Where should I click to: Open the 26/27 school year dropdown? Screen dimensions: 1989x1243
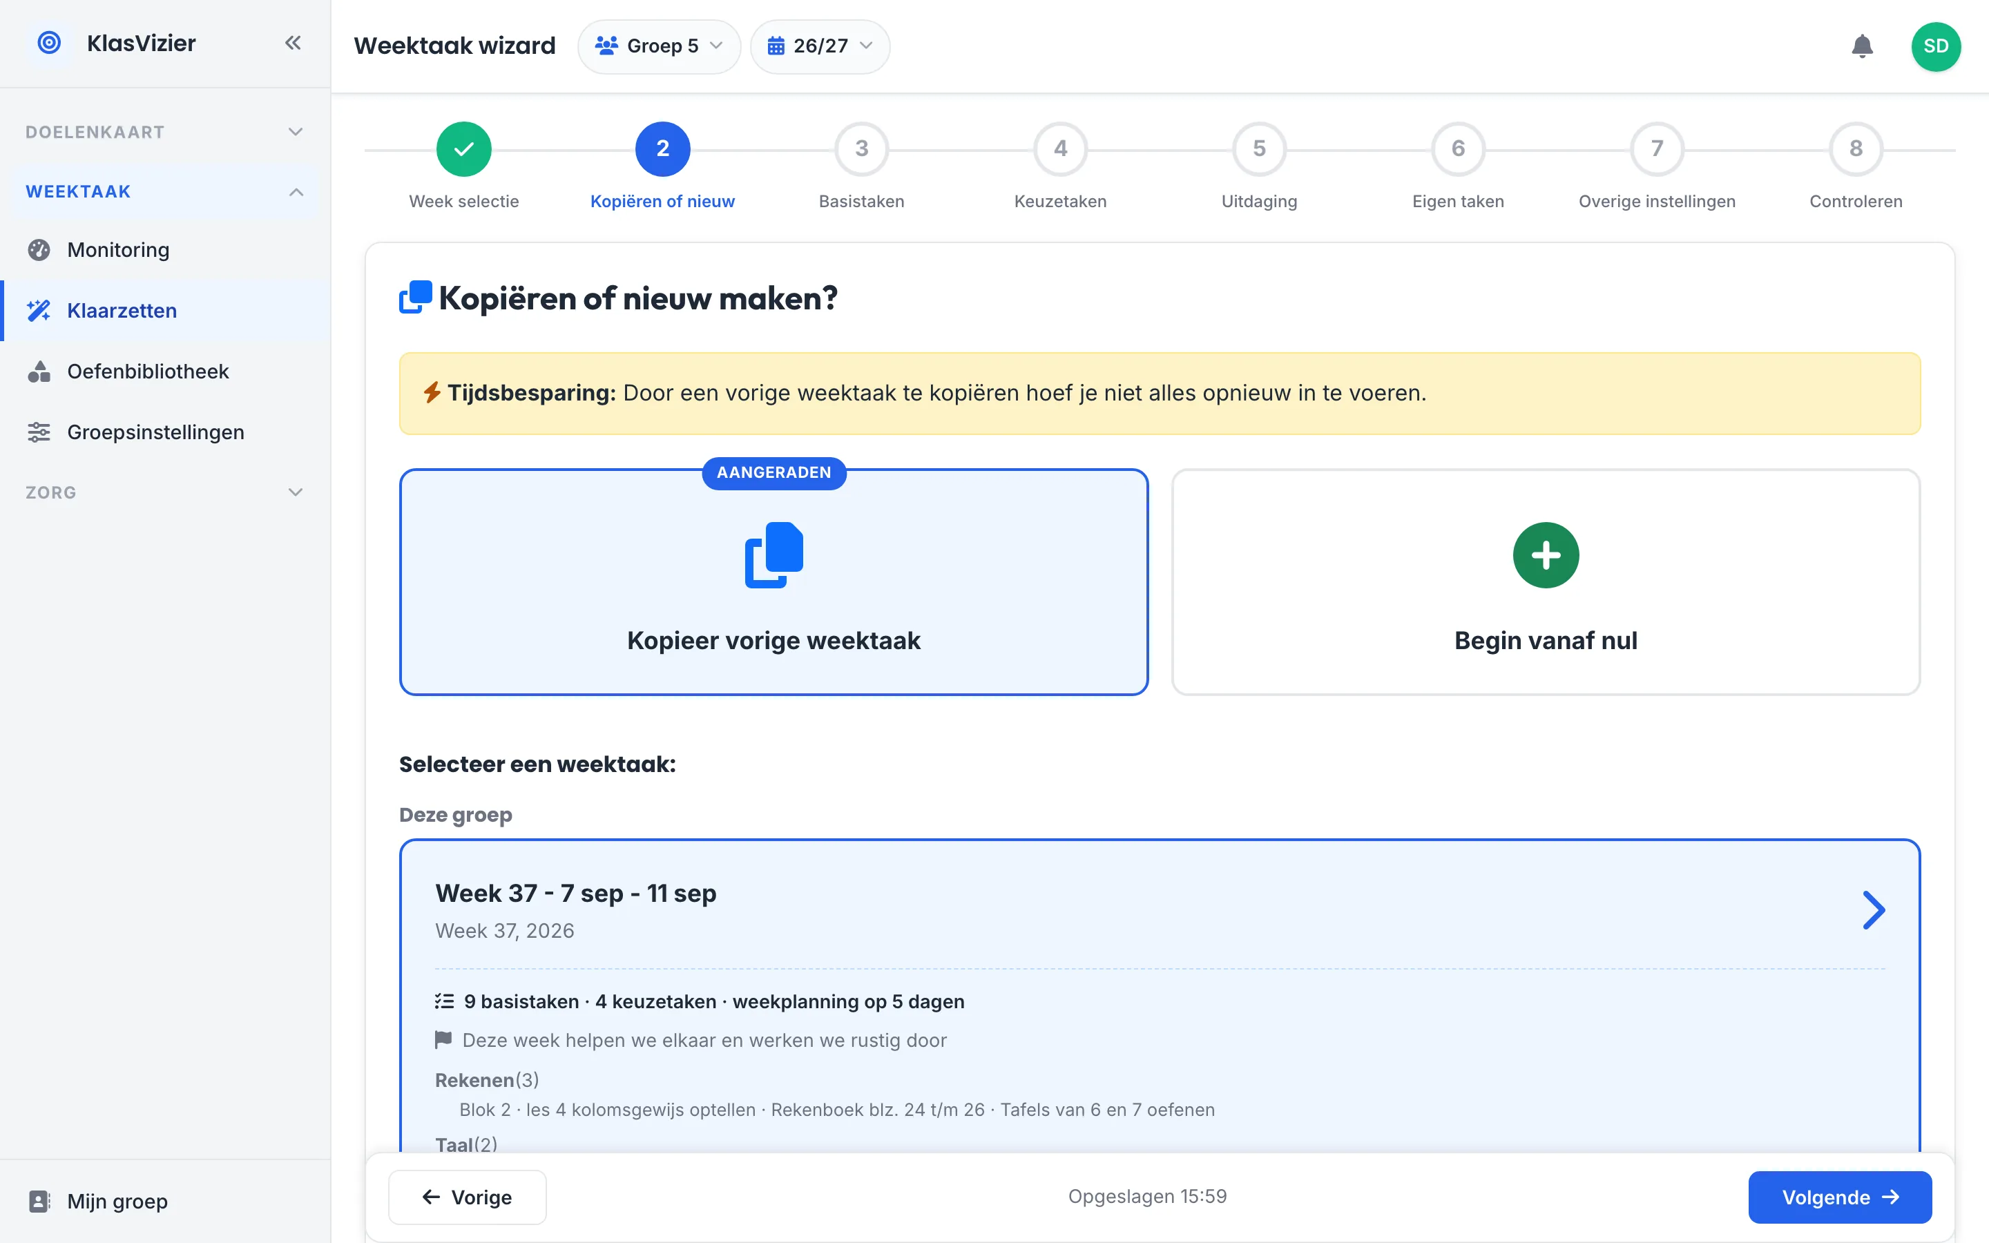pyautogui.click(x=820, y=46)
